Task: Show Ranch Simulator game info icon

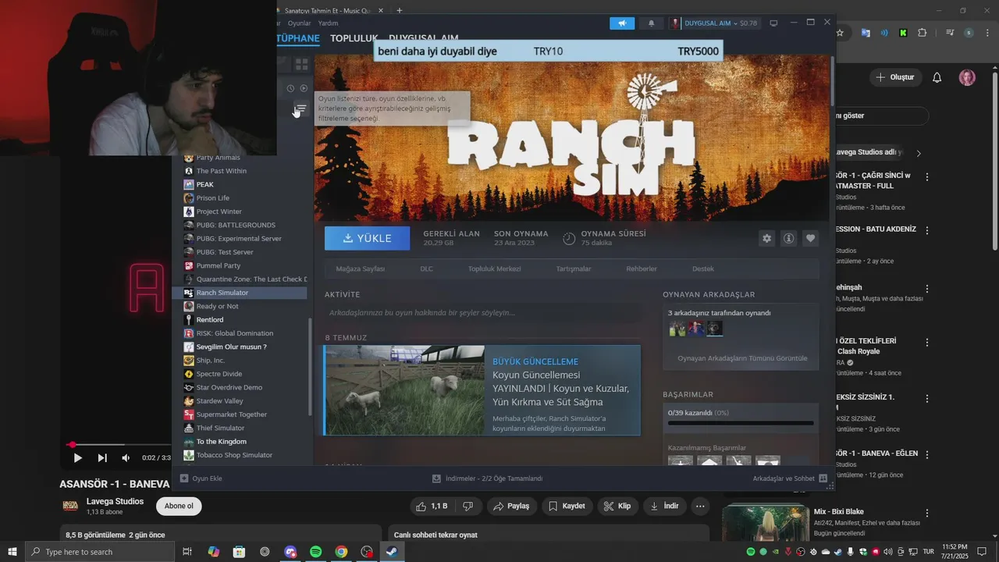Action: point(788,238)
